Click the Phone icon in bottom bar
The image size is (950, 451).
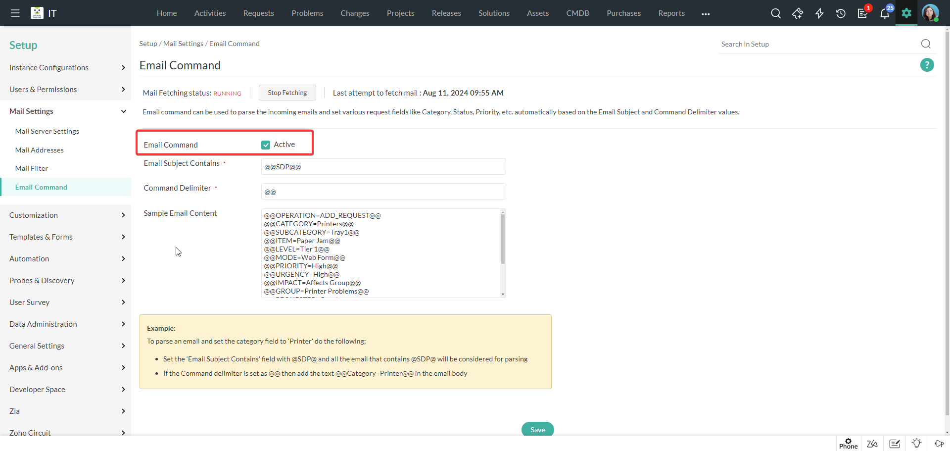848,444
